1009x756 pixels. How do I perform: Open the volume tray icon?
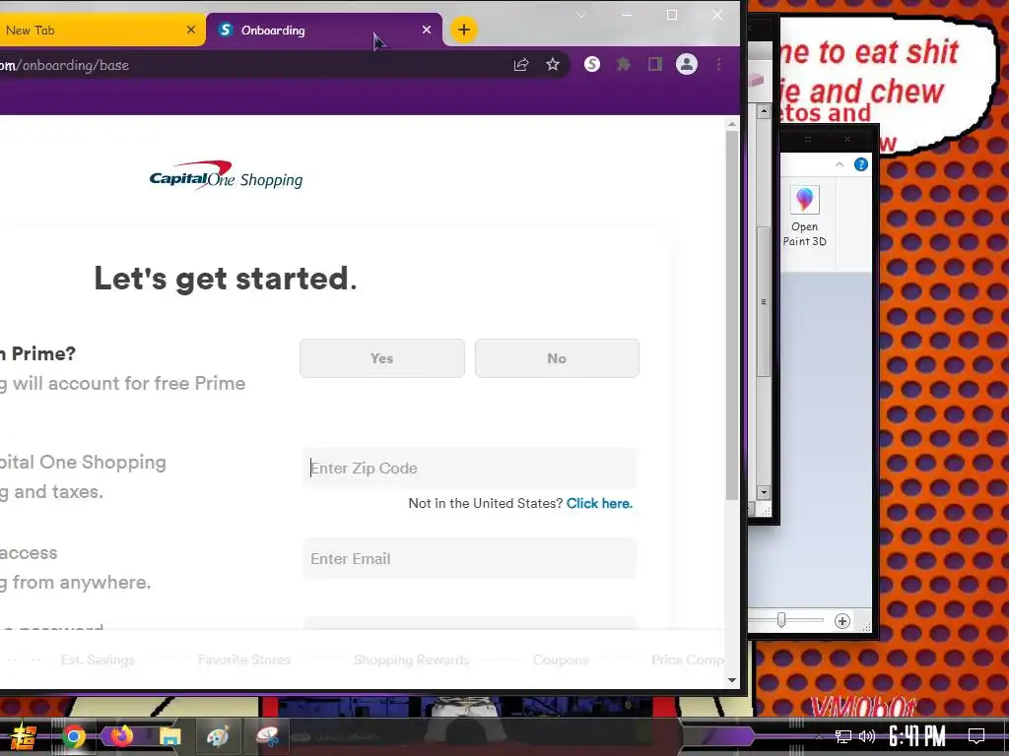click(867, 736)
